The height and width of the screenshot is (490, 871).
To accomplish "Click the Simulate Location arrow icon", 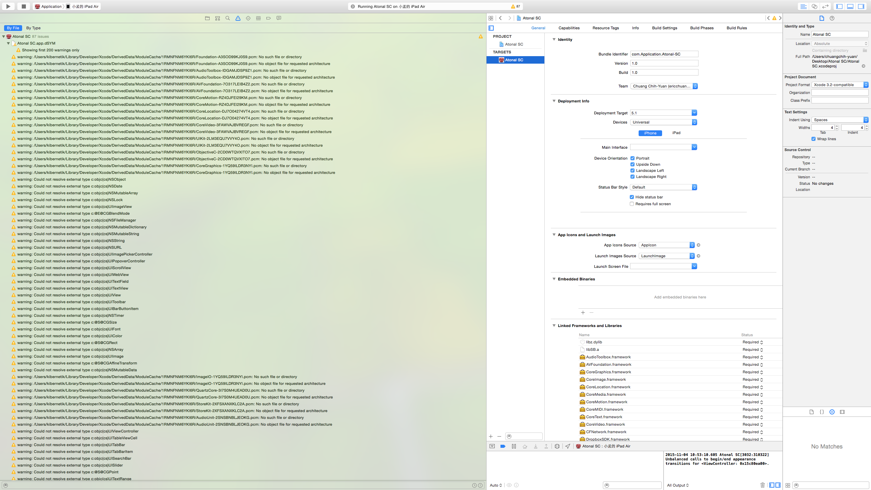I will pyautogui.click(x=568, y=446).
